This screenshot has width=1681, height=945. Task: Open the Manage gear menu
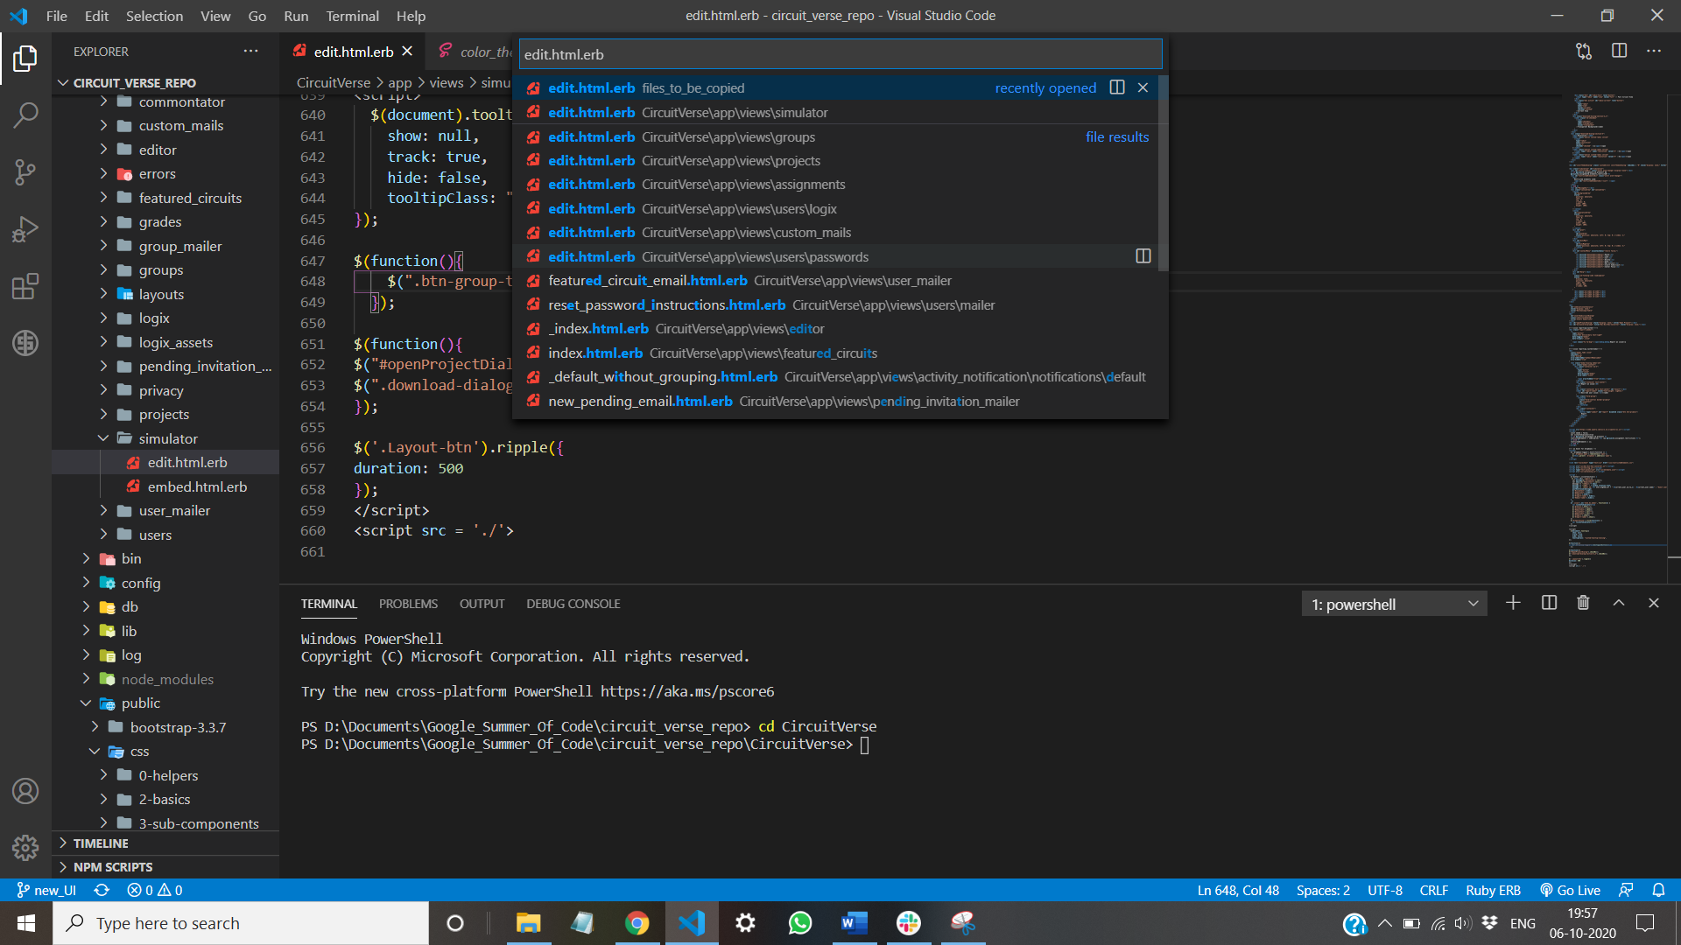coord(25,848)
